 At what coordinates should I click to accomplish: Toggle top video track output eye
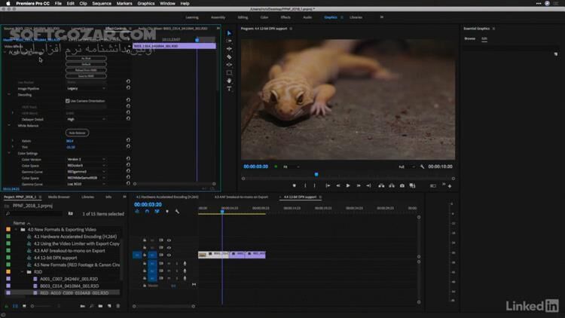[x=169, y=240]
